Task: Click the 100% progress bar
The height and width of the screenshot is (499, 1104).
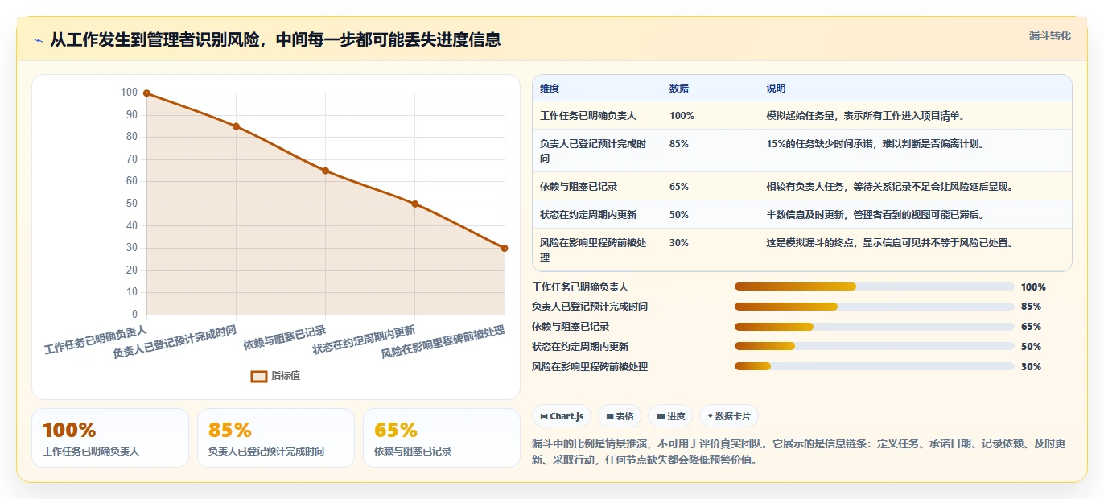Action: pos(875,287)
